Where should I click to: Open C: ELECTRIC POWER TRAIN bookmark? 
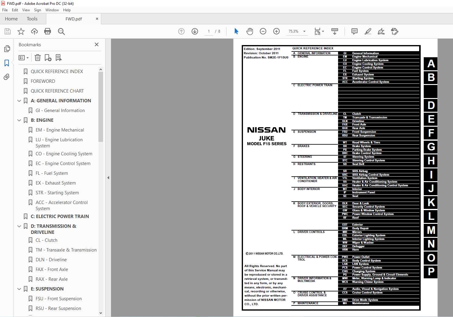click(x=60, y=217)
